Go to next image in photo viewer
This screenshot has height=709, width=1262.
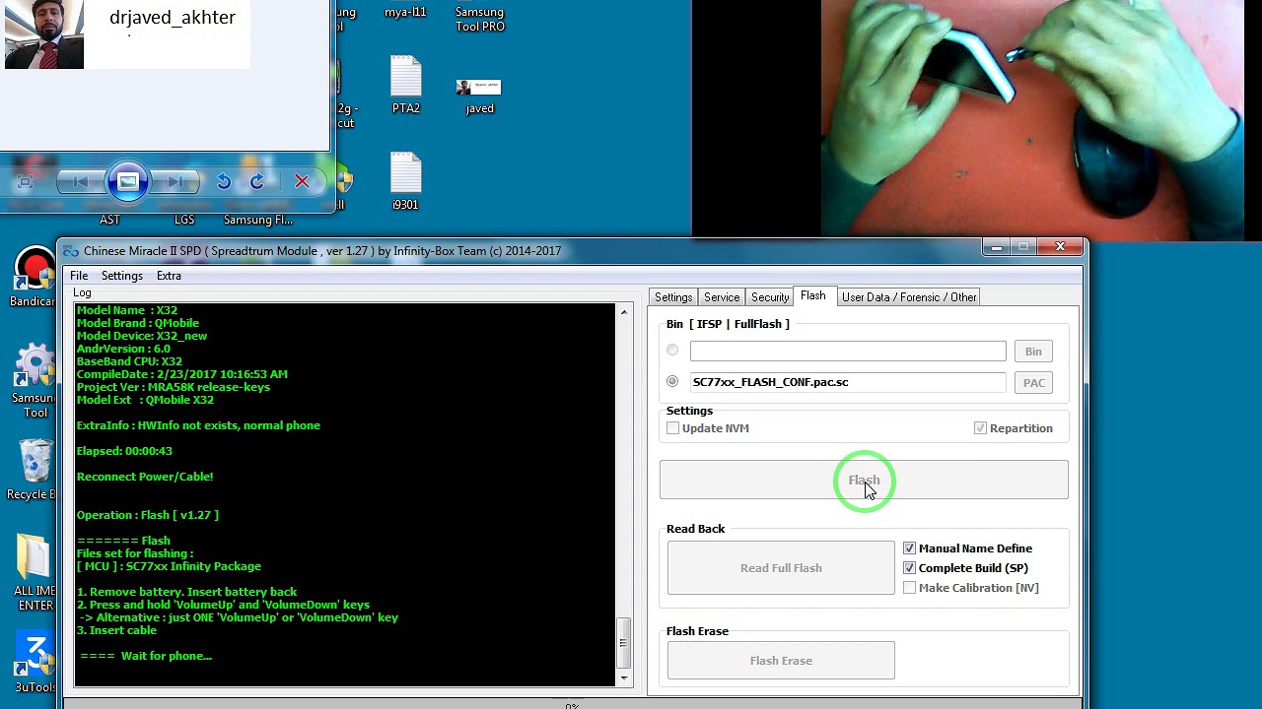[175, 181]
